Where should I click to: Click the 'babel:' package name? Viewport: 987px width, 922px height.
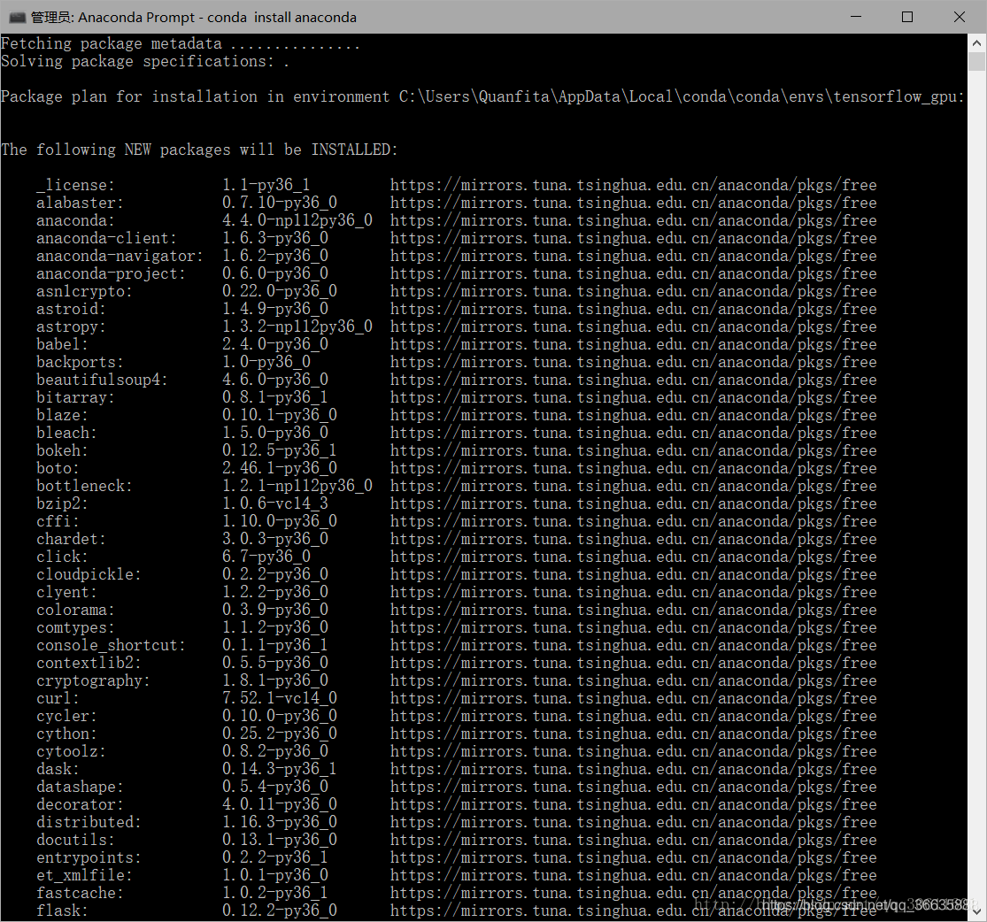tap(62, 343)
